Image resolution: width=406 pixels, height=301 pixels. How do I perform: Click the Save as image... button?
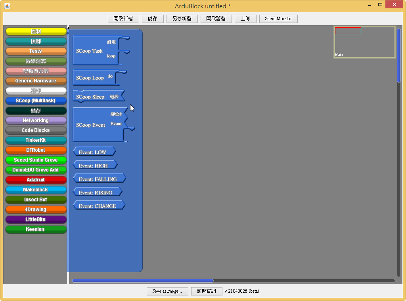[x=167, y=291]
